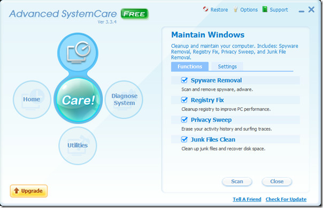Screen dimensions: 323x208
Task: Click the Spyware Removal label text
Action: pos(216,80)
